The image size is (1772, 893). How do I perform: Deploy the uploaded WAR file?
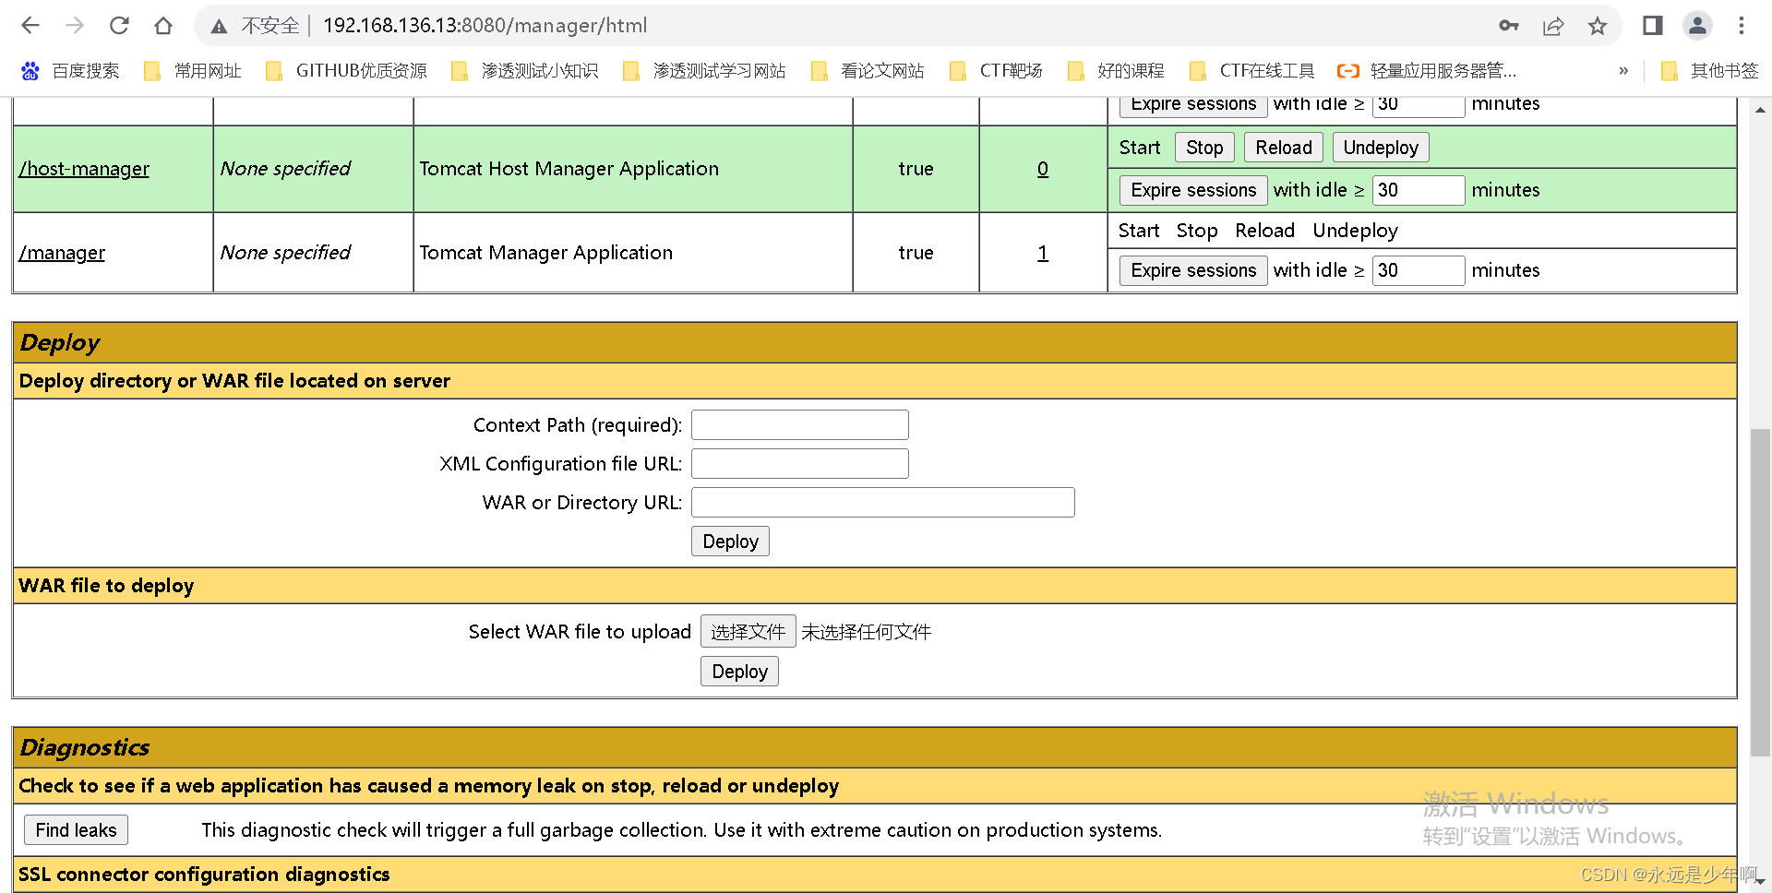pos(739,672)
